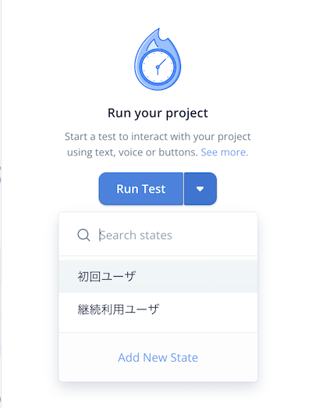Click empty area right of 継続利用ユーザ
312x408 pixels.
[208, 310]
